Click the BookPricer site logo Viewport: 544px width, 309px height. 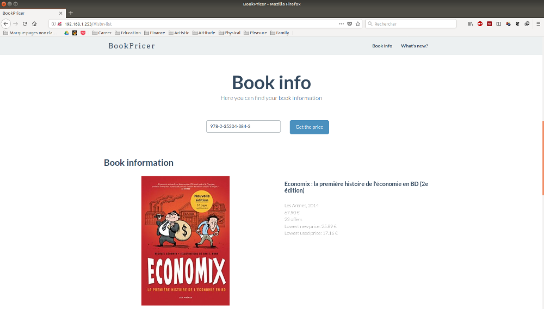pos(132,46)
